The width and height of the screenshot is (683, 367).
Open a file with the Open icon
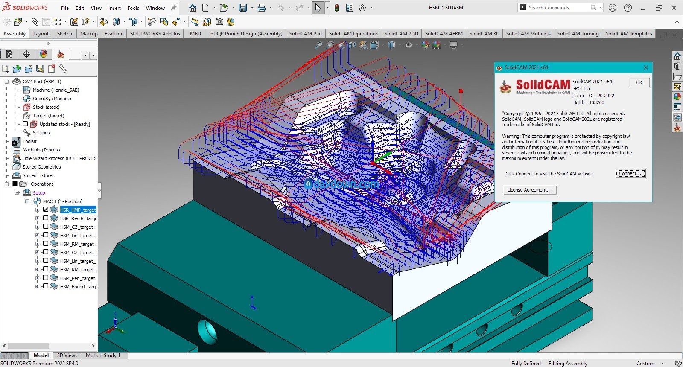223,8
